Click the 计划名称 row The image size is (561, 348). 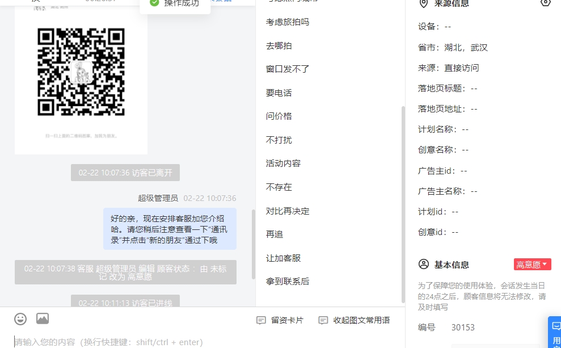(443, 129)
